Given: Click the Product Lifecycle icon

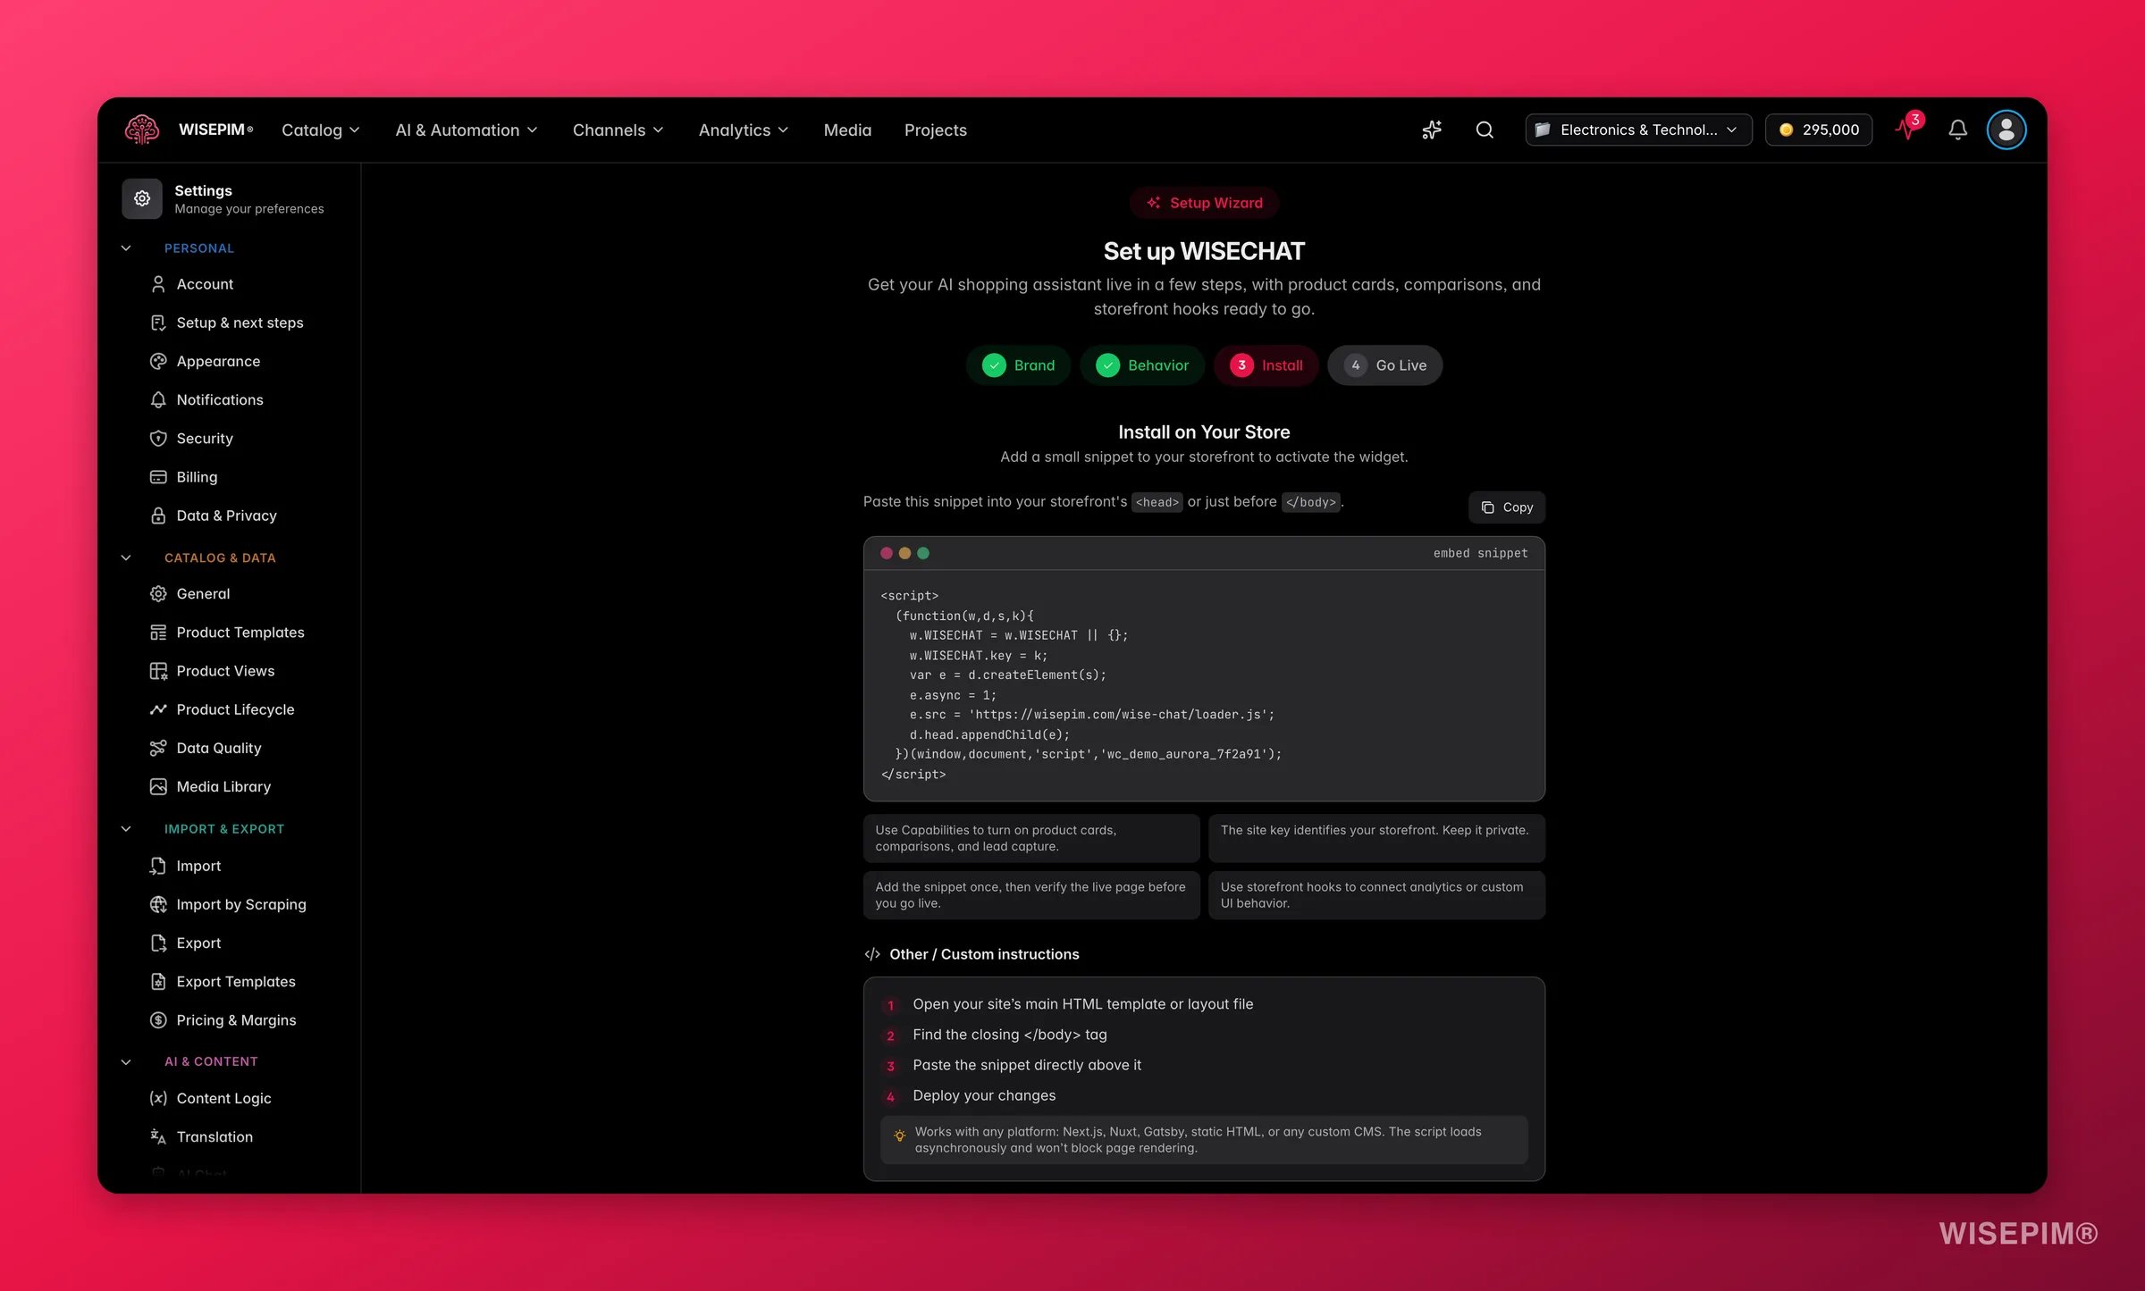Looking at the screenshot, I should point(158,709).
